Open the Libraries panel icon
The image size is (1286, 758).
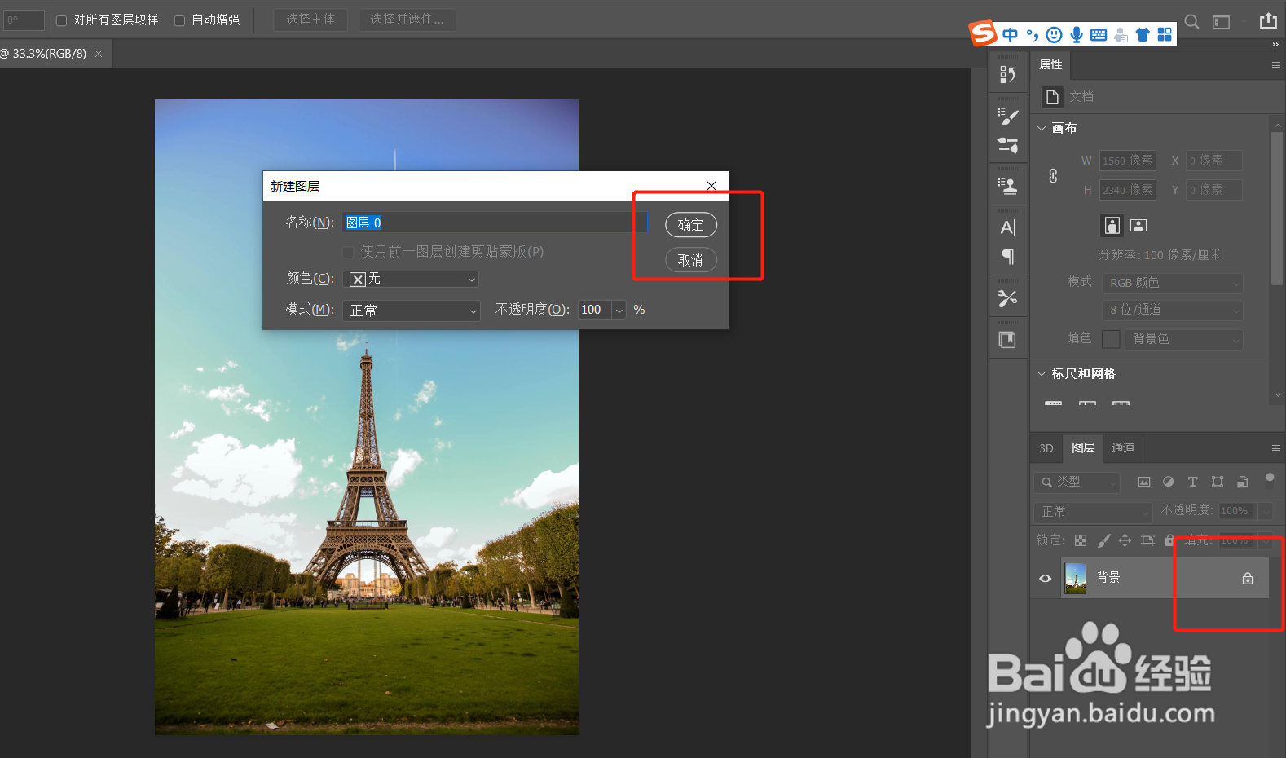[x=1008, y=340]
